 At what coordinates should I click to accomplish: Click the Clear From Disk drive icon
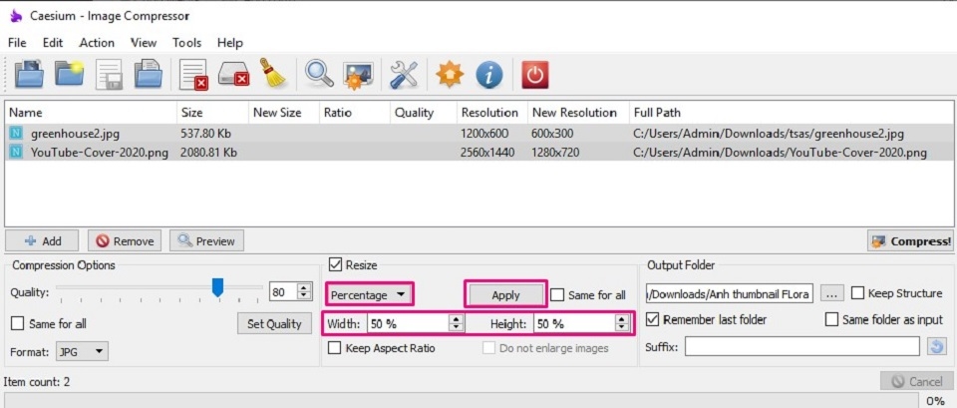coord(234,75)
